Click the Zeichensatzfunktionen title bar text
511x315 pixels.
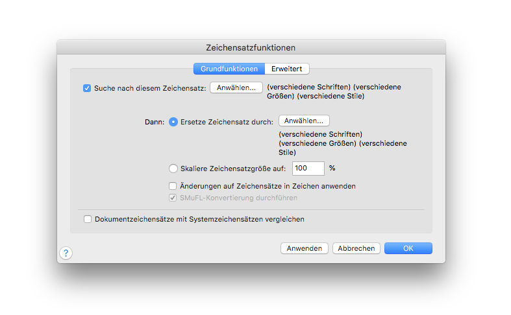[251, 47]
